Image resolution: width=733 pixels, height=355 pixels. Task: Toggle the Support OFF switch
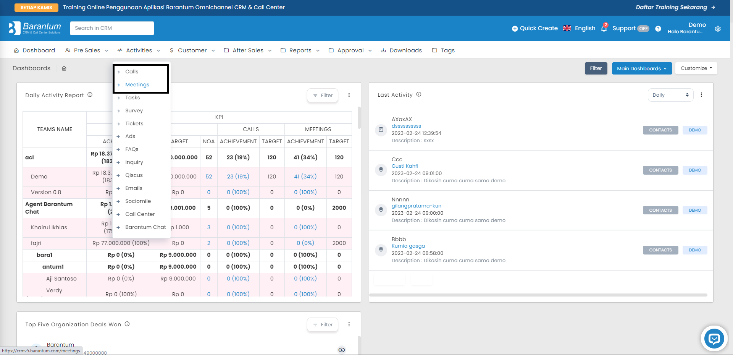click(643, 29)
